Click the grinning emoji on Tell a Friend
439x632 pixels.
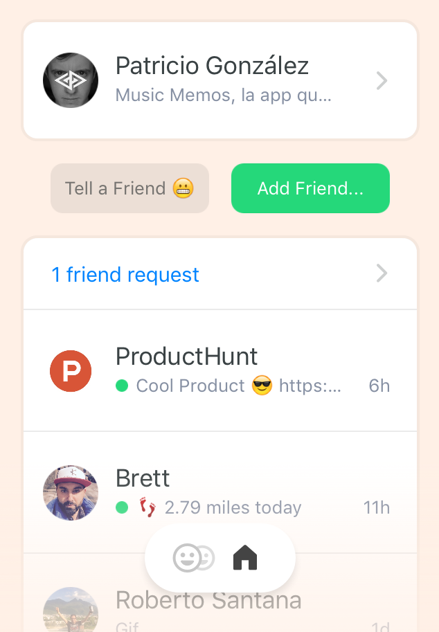point(183,188)
